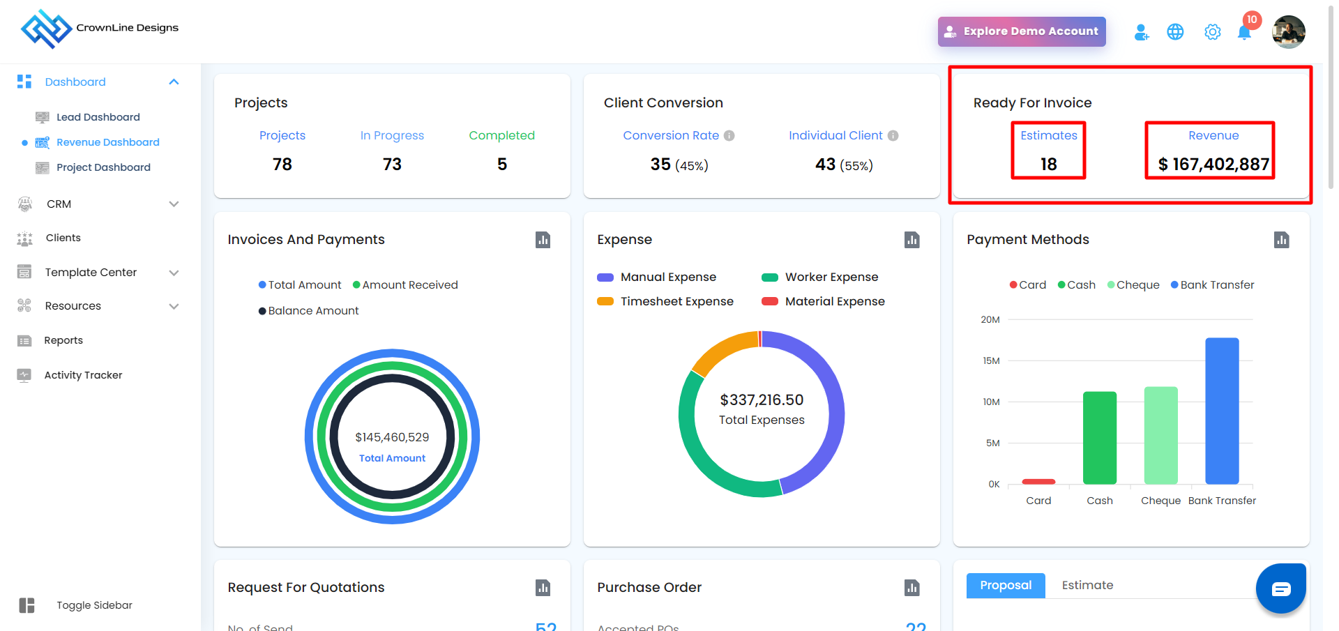Open the settings gear icon
1339x631 pixels.
pos(1212,32)
